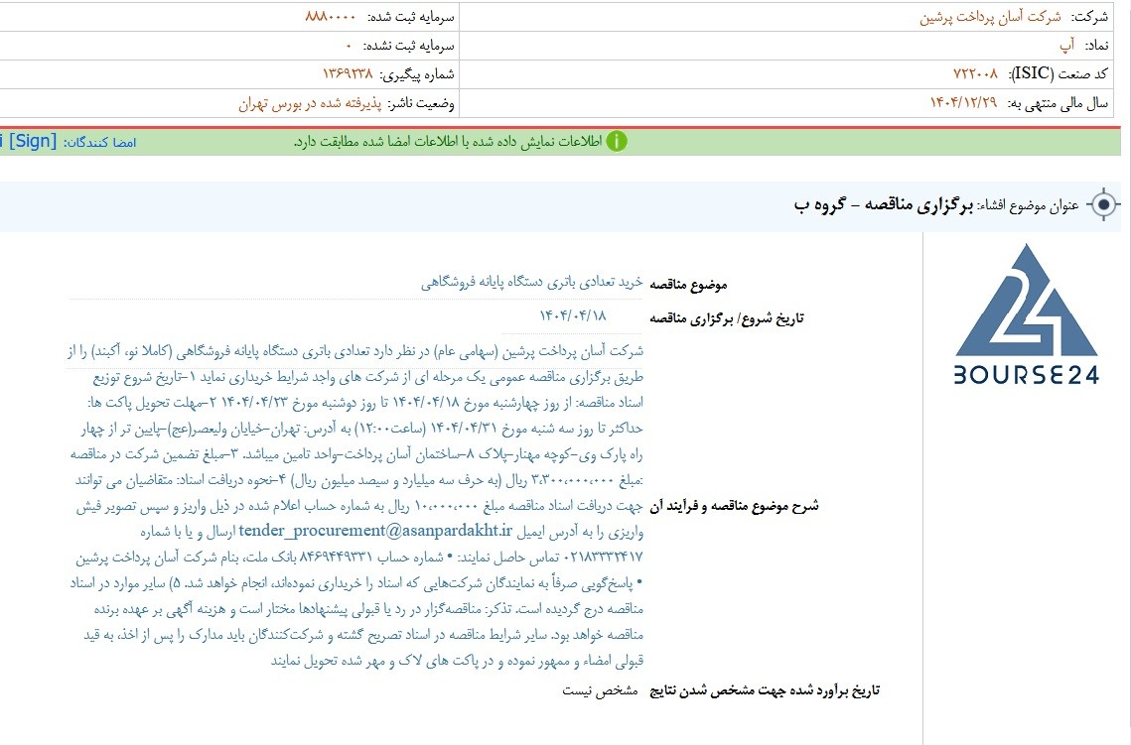Click the مشخص نیست result date value
Image resolution: width=1131 pixels, height=745 pixels.
pyautogui.click(x=600, y=690)
